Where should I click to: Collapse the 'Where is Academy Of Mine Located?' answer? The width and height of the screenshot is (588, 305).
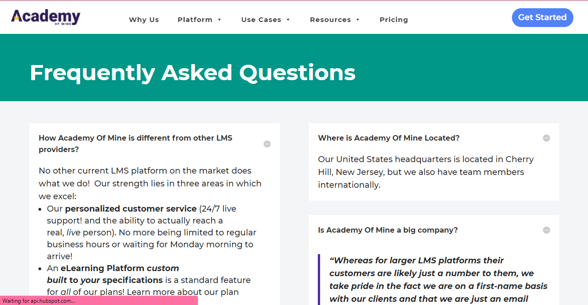[546, 138]
